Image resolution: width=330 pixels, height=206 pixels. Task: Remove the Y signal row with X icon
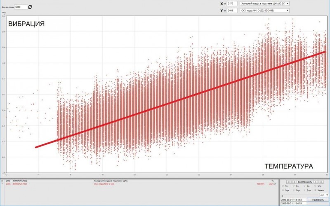275,184
